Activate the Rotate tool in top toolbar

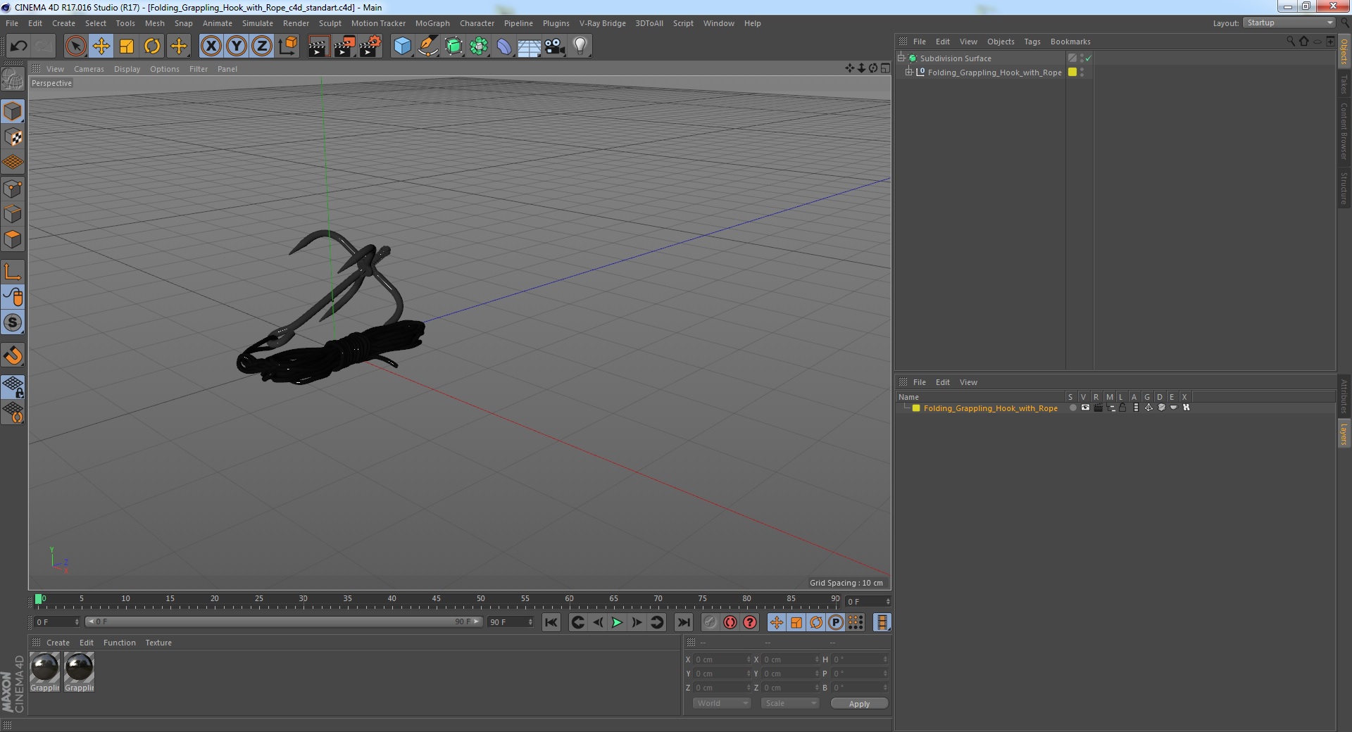click(152, 46)
